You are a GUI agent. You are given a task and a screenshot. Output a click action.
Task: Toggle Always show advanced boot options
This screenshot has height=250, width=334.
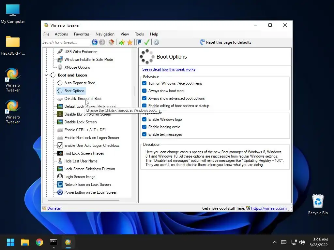[x=144, y=98]
